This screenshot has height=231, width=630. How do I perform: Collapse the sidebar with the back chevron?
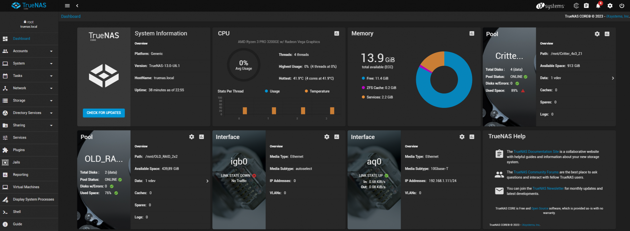(77, 6)
